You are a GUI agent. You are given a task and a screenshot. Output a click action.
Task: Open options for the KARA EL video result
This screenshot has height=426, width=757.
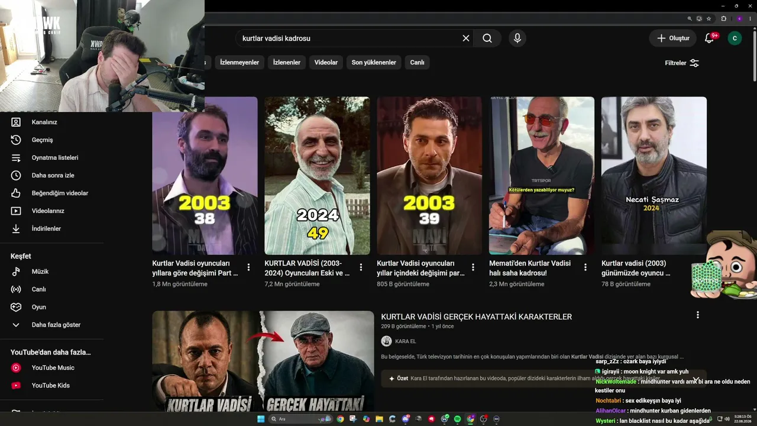[698, 315]
